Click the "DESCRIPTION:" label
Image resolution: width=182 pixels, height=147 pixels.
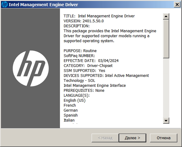pos(77,26)
